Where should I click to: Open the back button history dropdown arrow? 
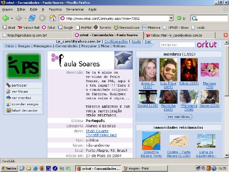(x=12, y=18)
